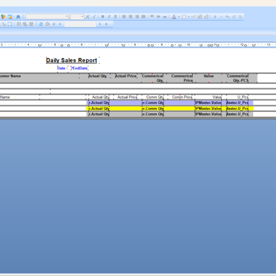Align text to vertical middle
This screenshot has height=276, width=276.
(x=158, y=17)
